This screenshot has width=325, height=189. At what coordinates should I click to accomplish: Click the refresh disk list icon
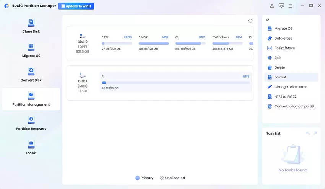pos(250,21)
